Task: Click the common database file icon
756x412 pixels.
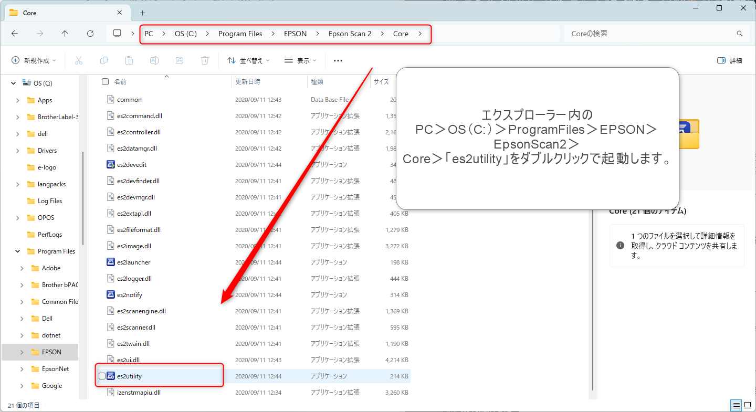Action: click(111, 99)
